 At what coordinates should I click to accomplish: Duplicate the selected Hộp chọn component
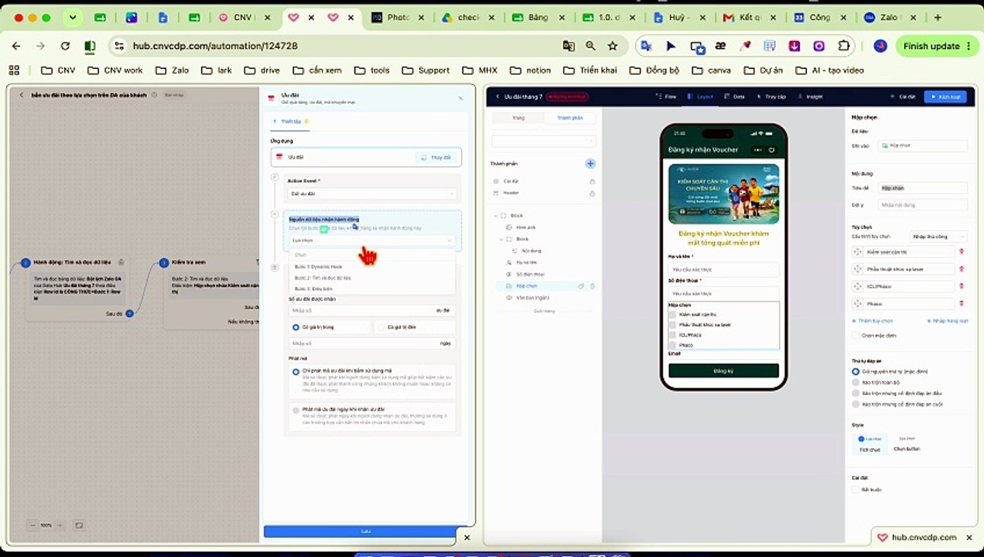point(582,286)
